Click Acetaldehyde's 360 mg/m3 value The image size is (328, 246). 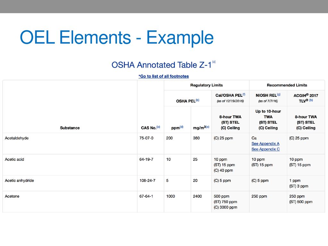(196, 138)
